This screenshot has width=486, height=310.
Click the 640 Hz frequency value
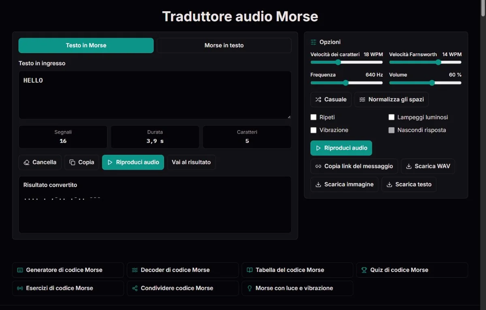tap(374, 75)
